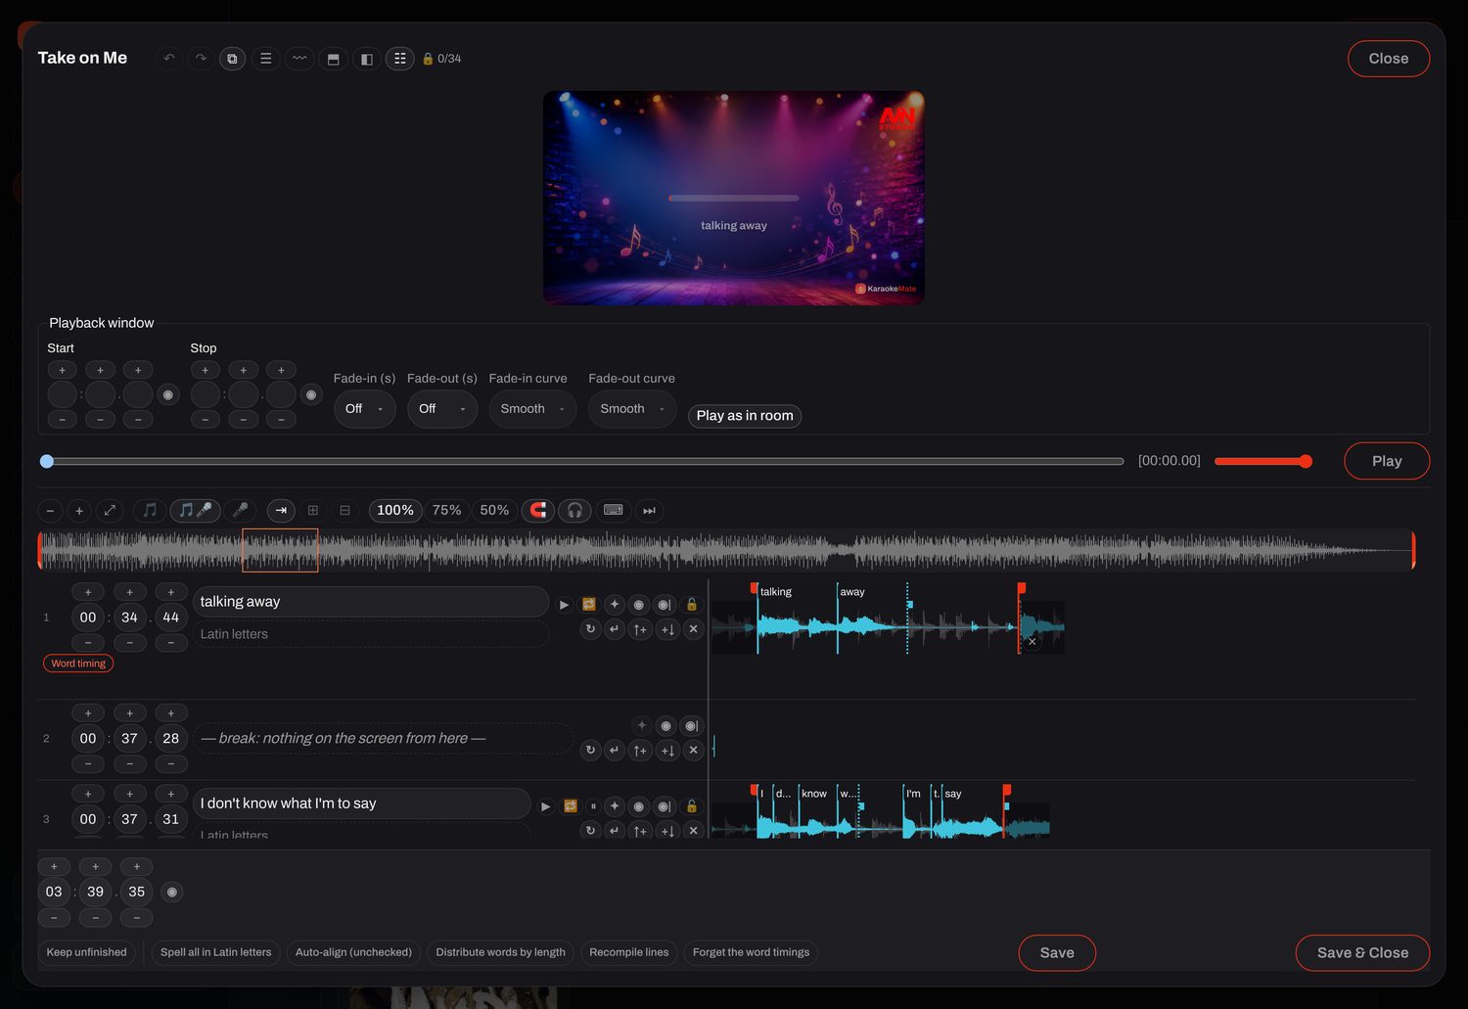Open the Fade-out curve dropdown
1468x1009 pixels.
pos(632,409)
